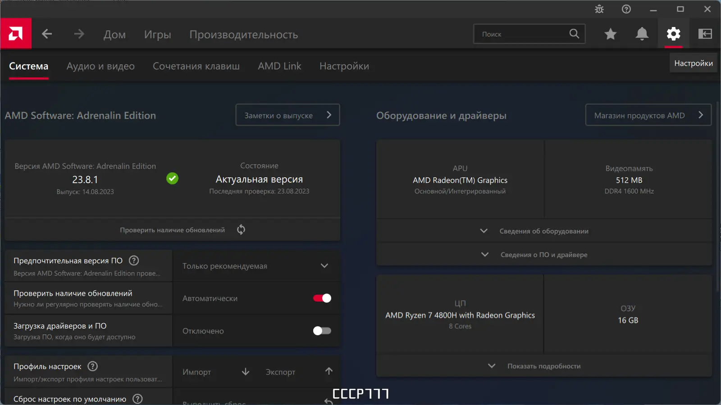This screenshot has width=721, height=405.
Task: Open favorites via the star icon
Action: (x=610, y=34)
